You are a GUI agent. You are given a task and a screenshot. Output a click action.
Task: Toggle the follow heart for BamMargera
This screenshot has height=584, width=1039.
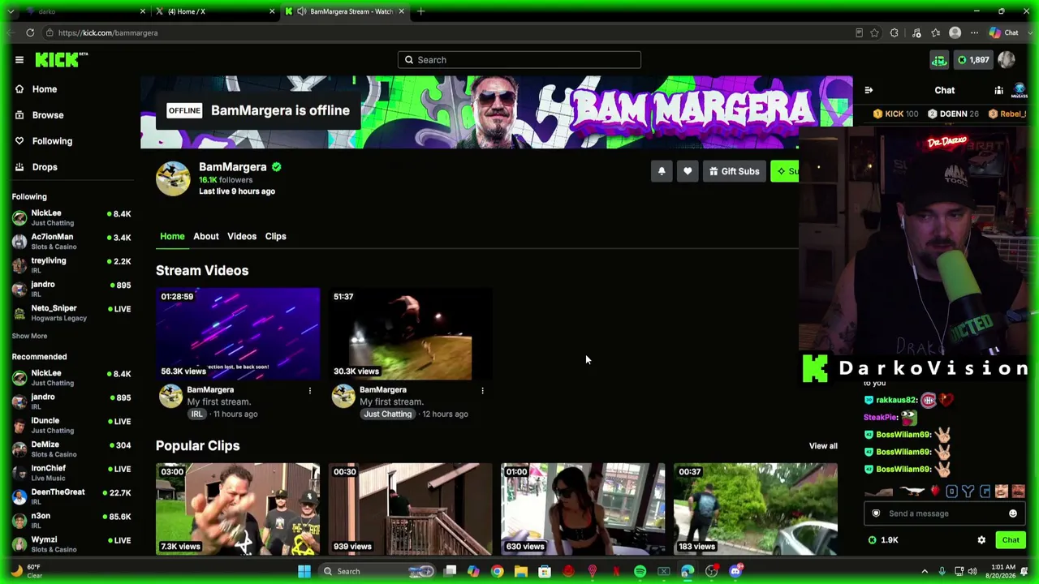pos(688,171)
